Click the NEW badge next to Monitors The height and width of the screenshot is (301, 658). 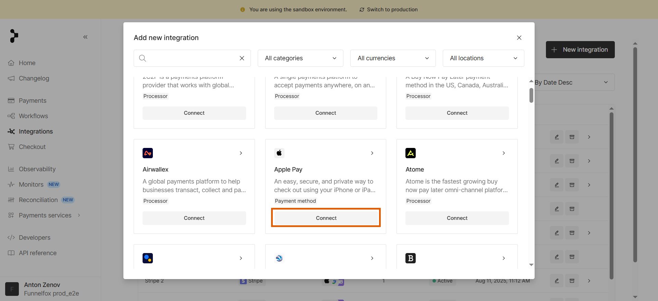pos(54,185)
